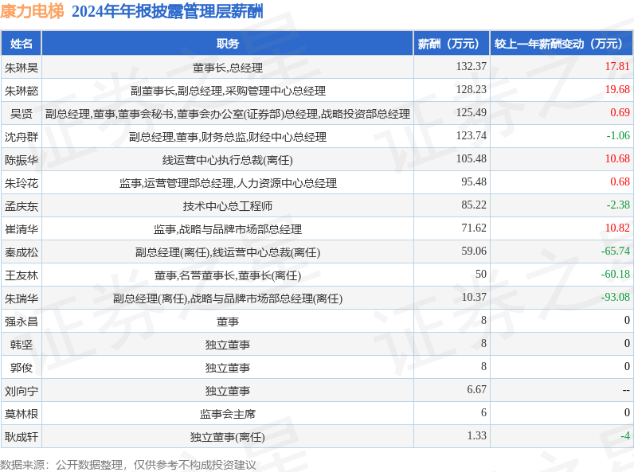Image resolution: width=634 pixels, height=472 pixels.
Task: Click position 副董事长,副总经理,采购管理中心总经理
Action: (x=228, y=91)
